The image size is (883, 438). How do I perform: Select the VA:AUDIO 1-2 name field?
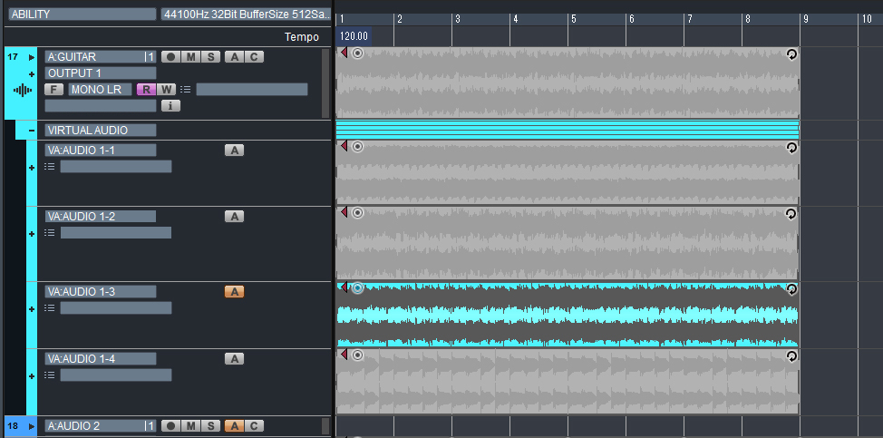tap(101, 216)
